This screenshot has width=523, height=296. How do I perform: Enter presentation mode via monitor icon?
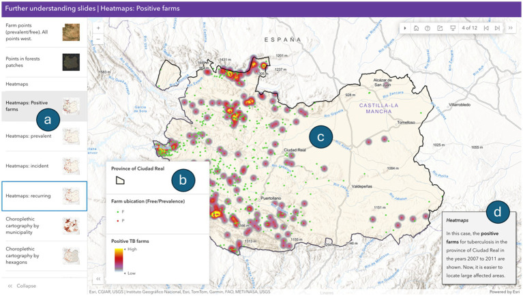453,28
